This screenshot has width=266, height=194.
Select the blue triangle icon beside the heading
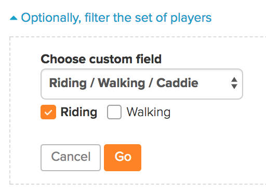point(14,18)
